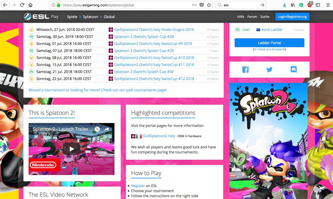Screen dimensions: 333x199
Task: Toggle the sidebar view icon
Action: click(x=318, y=5)
